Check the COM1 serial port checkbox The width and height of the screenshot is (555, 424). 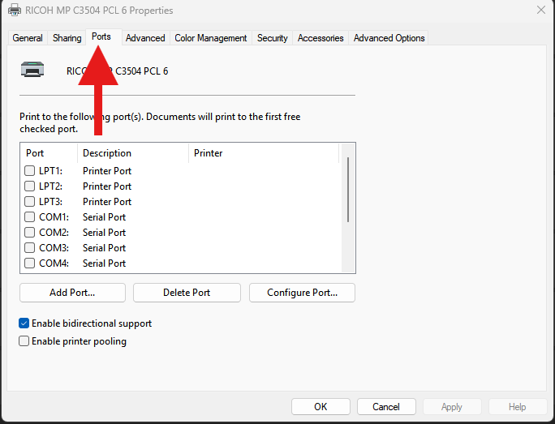tap(30, 216)
